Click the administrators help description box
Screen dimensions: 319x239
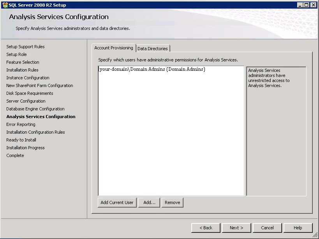click(x=276, y=131)
